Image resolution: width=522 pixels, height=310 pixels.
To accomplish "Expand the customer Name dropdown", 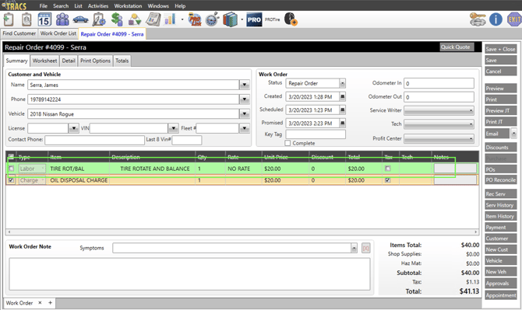I will click(245, 85).
